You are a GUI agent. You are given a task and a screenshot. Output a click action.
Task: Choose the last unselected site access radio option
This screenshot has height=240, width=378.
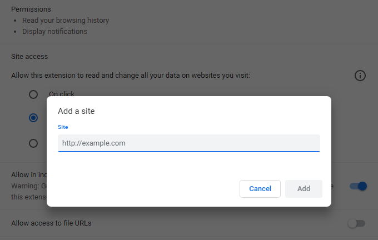click(33, 143)
